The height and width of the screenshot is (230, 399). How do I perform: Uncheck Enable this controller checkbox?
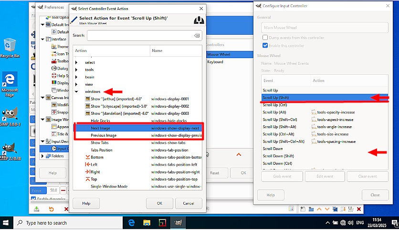(265, 46)
